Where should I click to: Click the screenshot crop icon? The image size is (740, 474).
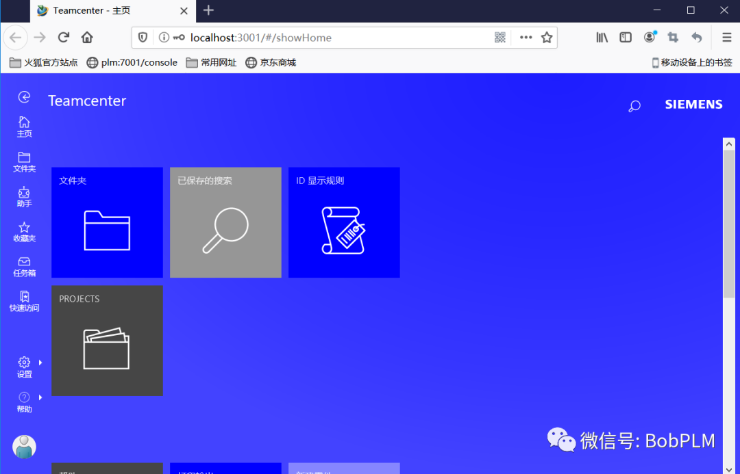click(673, 37)
